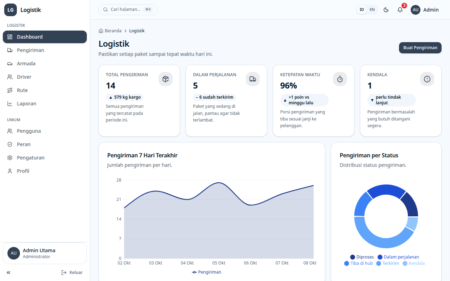Click the Peran shield icon
The width and height of the screenshot is (450, 281).
10,144
